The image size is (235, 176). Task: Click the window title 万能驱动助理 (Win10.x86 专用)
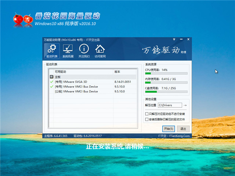(64, 40)
